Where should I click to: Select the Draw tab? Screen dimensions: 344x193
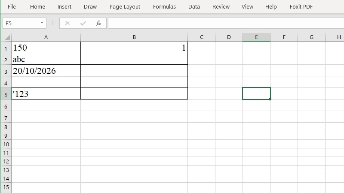90,7
